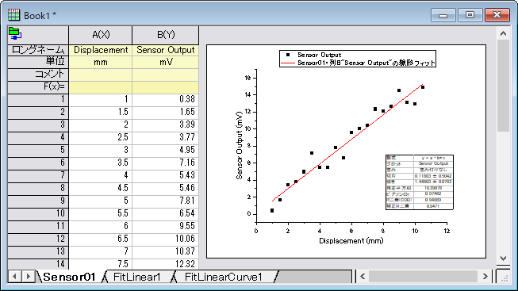Select the Sensor Output long name cell
The width and height of the screenshot is (518, 291).
(x=166, y=50)
